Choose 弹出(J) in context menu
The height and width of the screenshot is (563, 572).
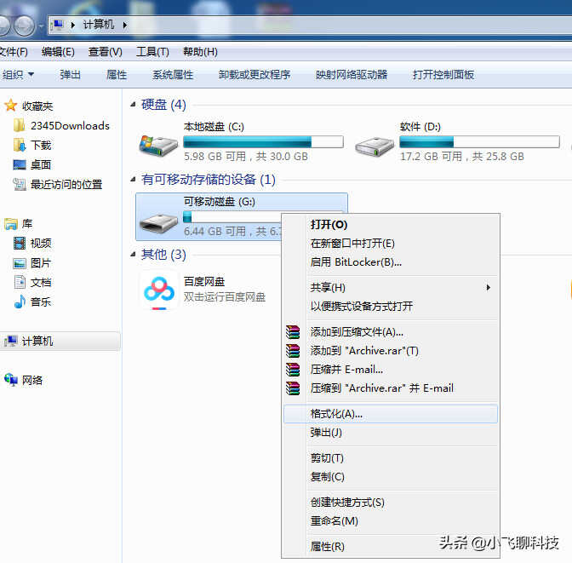coord(391,433)
